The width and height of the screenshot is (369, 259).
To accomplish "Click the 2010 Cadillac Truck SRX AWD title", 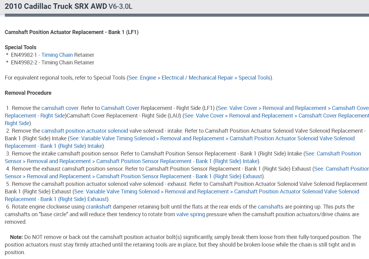I will click(x=56, y=6).
